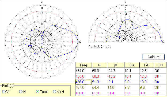
Task: Toggle the Off cell in the 435.0 row
Action: [x=160, y=76]
